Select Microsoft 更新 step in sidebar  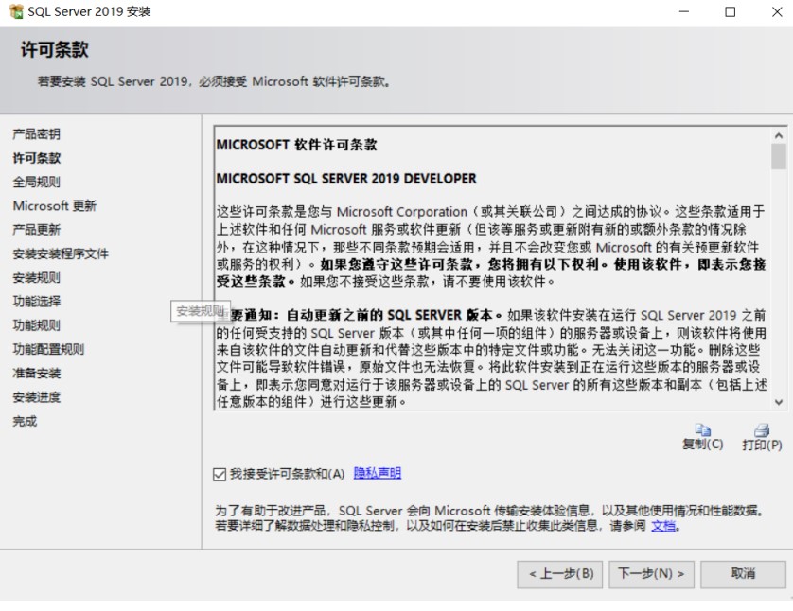[55, 205]
